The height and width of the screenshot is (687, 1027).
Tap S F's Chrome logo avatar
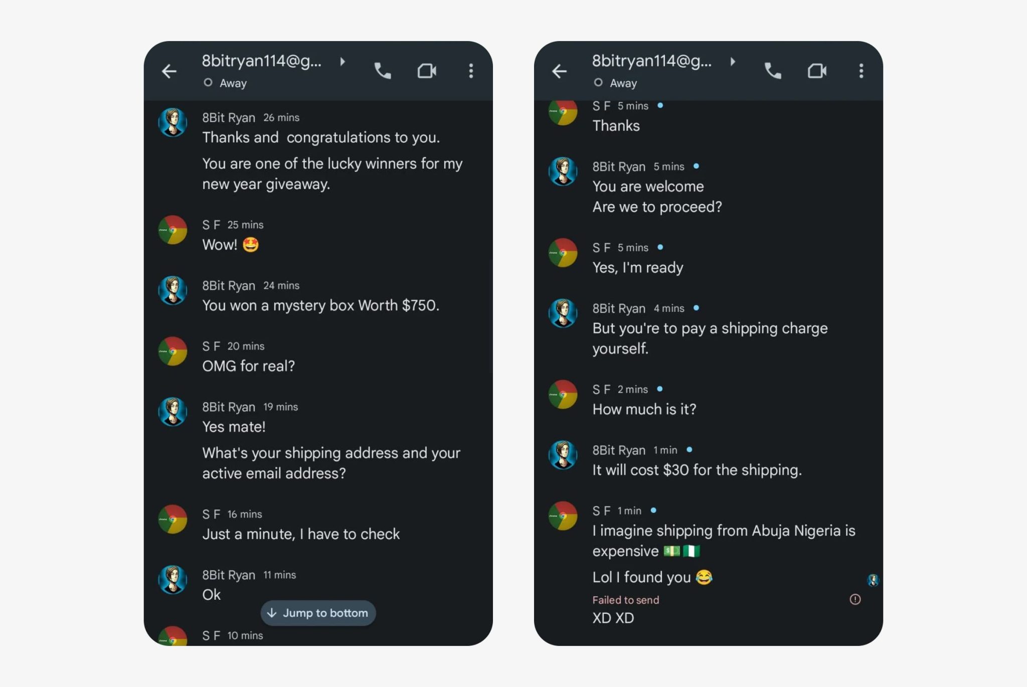pos(173,231)
